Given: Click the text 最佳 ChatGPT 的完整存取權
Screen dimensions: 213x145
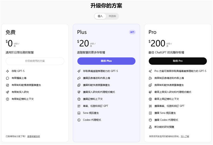Looking at the screenshot, I should click(x=166, y=52).
